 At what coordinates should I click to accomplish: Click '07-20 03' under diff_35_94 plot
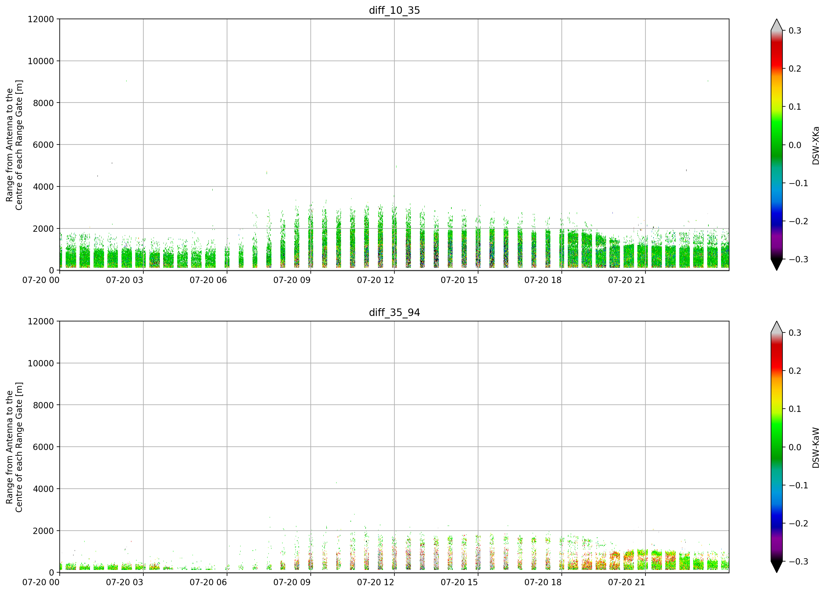pyautogui.click(x=124, y=583)
